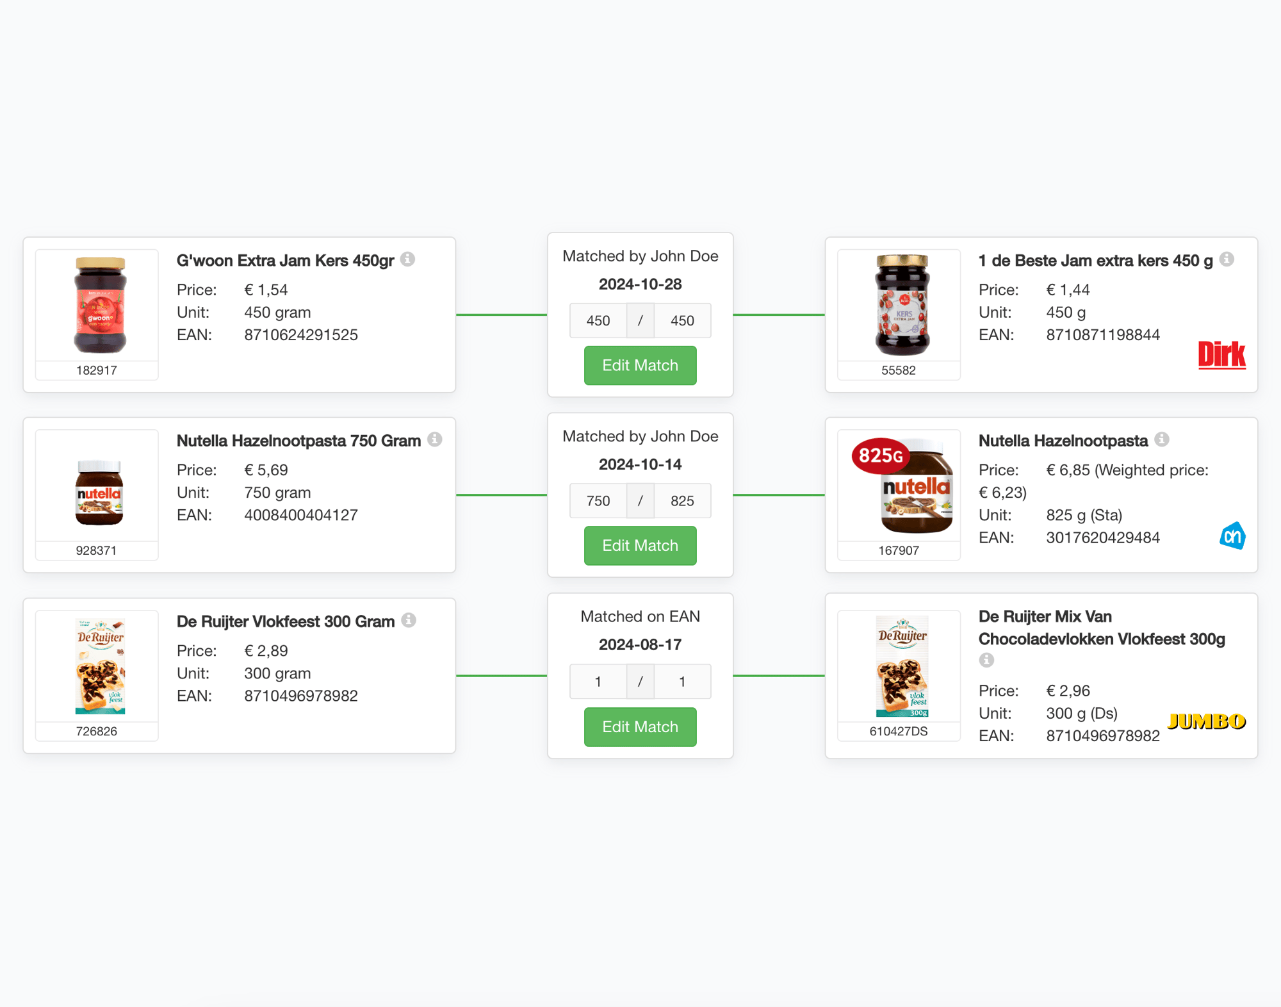This screenshot has width=1281, height=1007.
Task: Click the Jumbo store logo
Action: (x=1206, y=721)
